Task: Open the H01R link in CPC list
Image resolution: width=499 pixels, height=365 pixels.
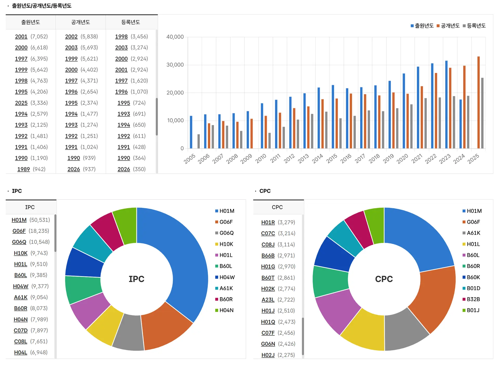Action: pos(268,222)
